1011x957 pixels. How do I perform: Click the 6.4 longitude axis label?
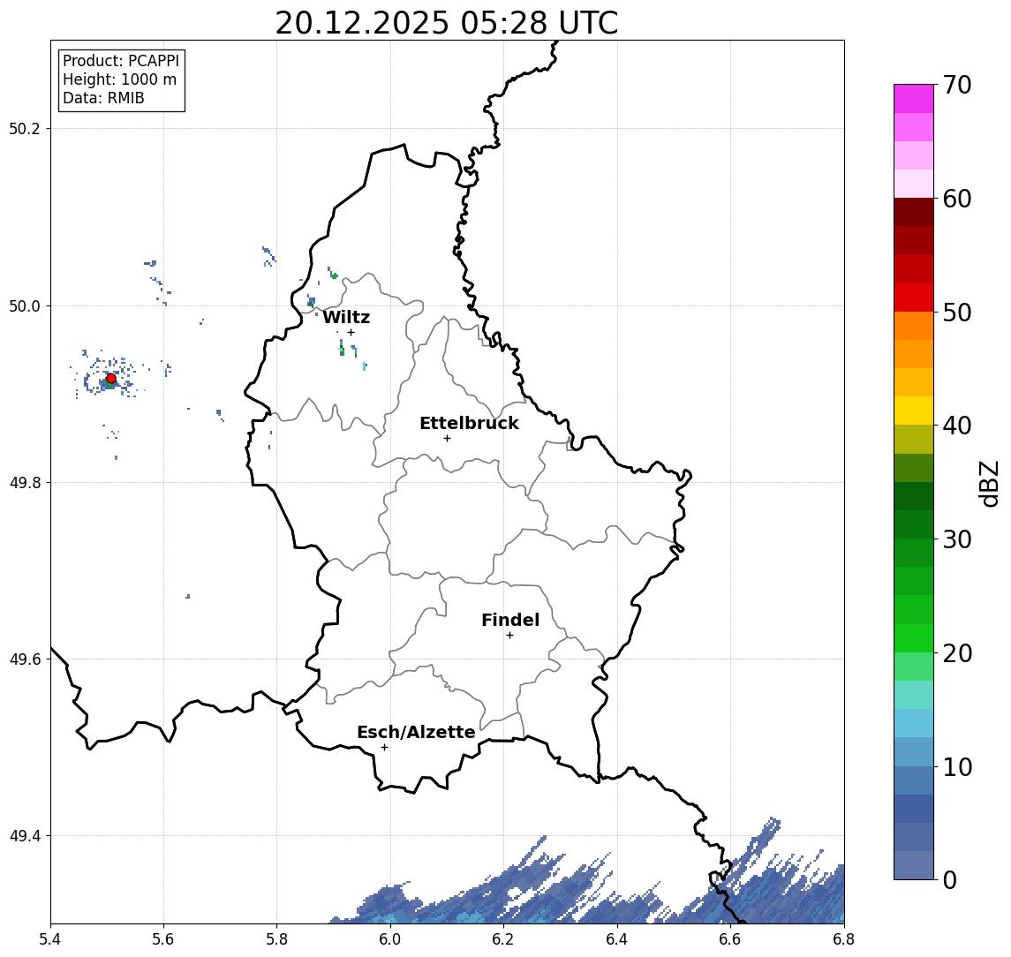(617, 939)
